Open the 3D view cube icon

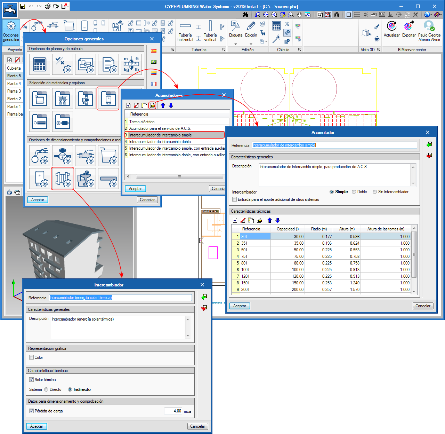(x=366, y=33)
